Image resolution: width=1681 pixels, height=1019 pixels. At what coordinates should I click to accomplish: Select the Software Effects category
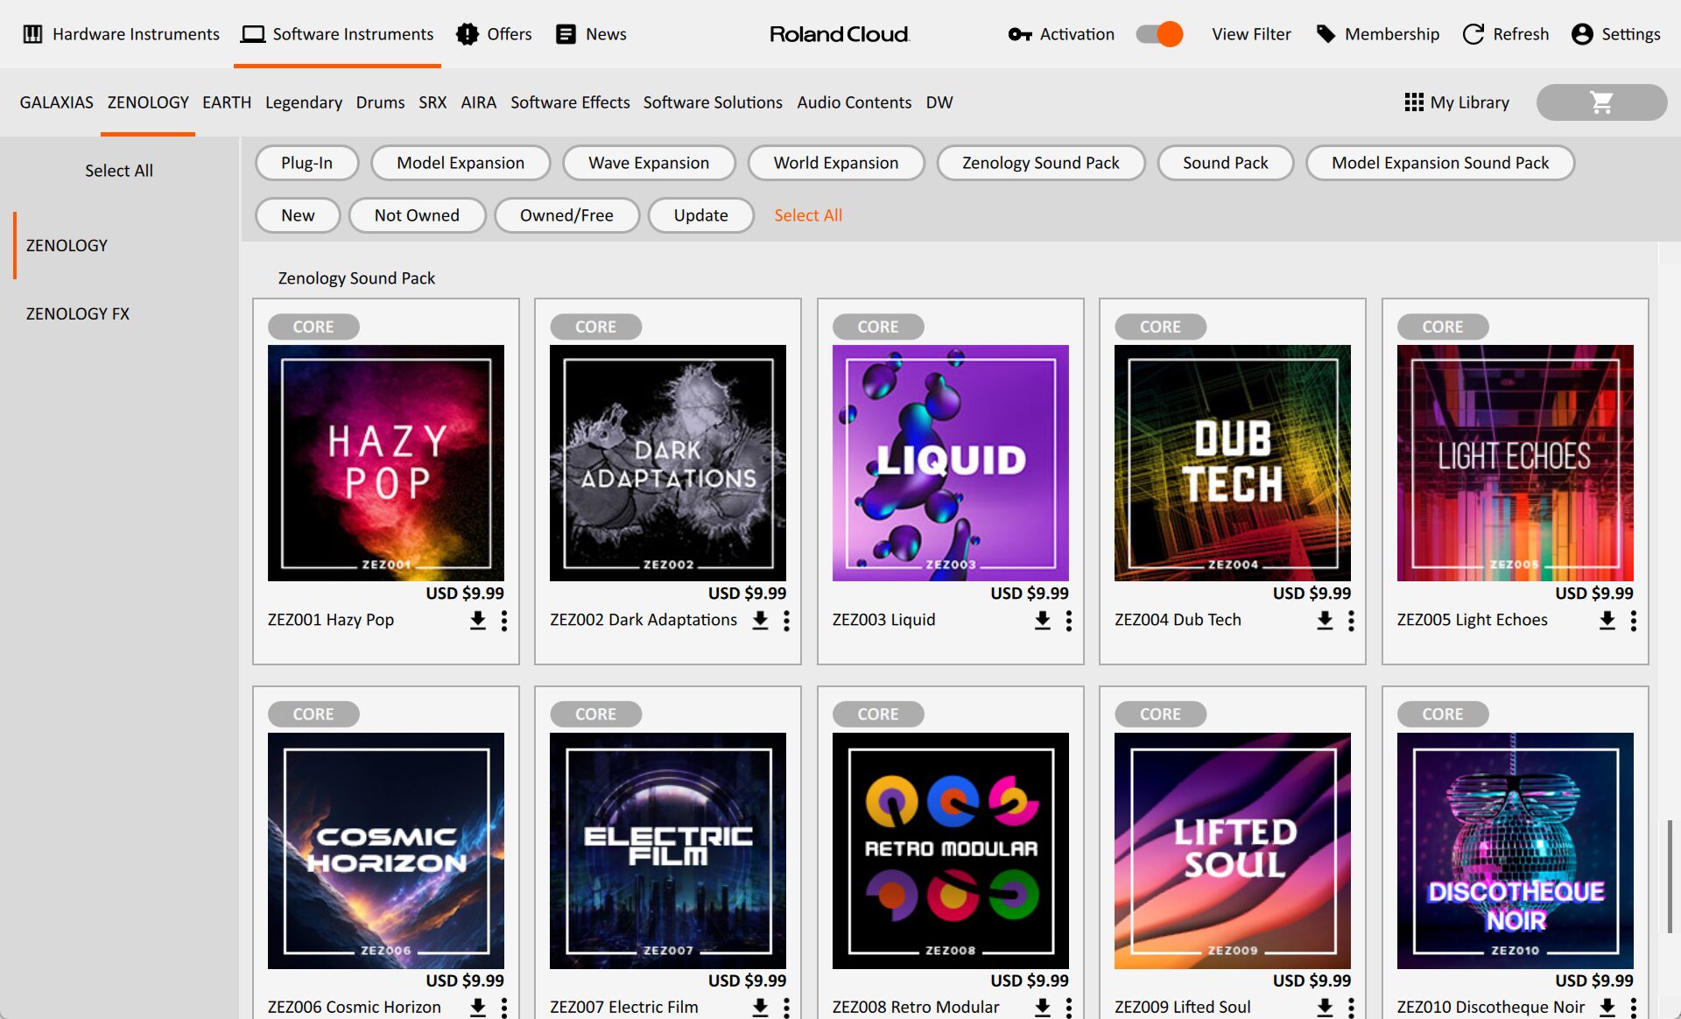click(570, 102)
